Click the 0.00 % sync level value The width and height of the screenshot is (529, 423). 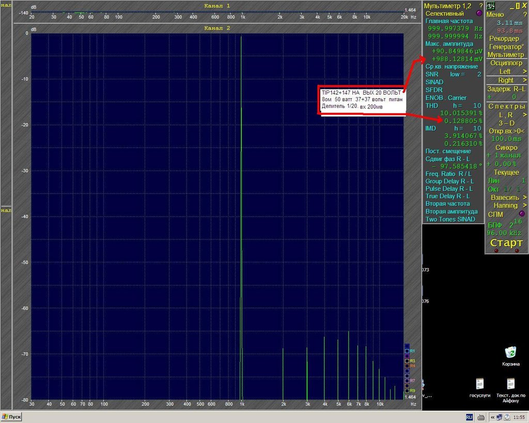coord(501,164)
